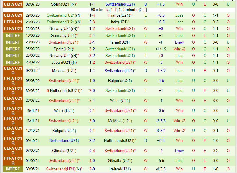Viewport: 237px width, 173px height.
Task: Click the 2-0 score against Ireland(U21)
Action: (92, 169)
